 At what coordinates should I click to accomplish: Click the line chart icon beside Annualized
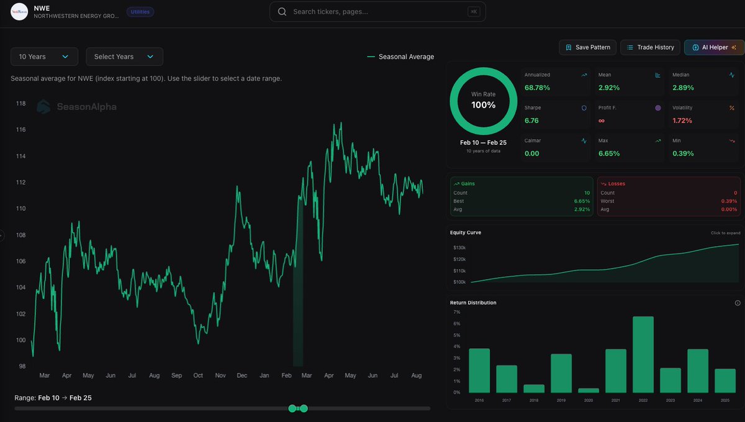click(x=583, y=75)
